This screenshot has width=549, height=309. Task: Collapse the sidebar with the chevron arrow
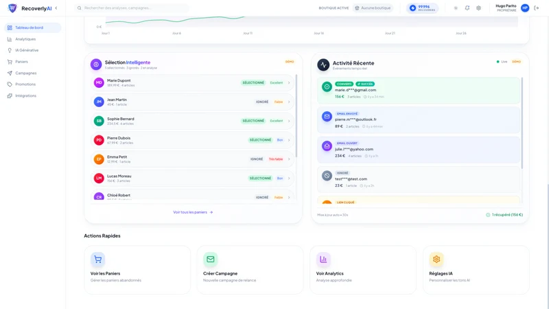point(56,8)
